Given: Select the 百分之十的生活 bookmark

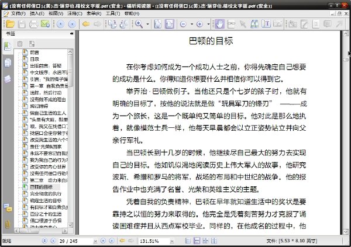Looking at the screenshot, I should [46, 214].
